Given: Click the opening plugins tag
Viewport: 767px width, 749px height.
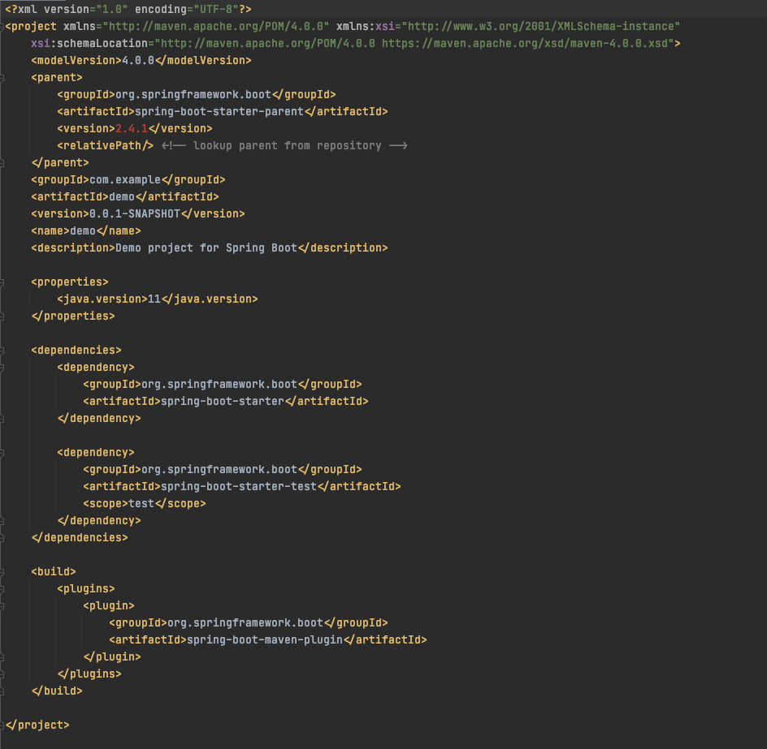Looking at the screenshot, I should pyautogui.click(x=86, y=589).
